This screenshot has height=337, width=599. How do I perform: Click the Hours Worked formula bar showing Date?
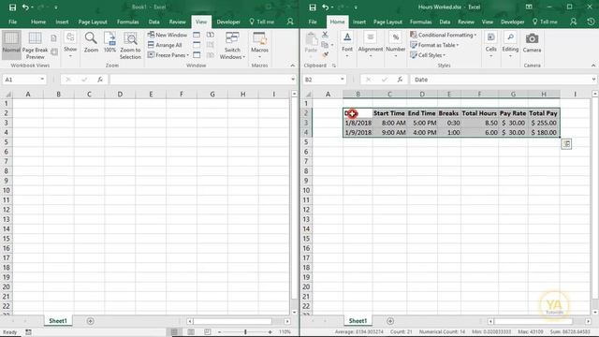coord(502,80)
